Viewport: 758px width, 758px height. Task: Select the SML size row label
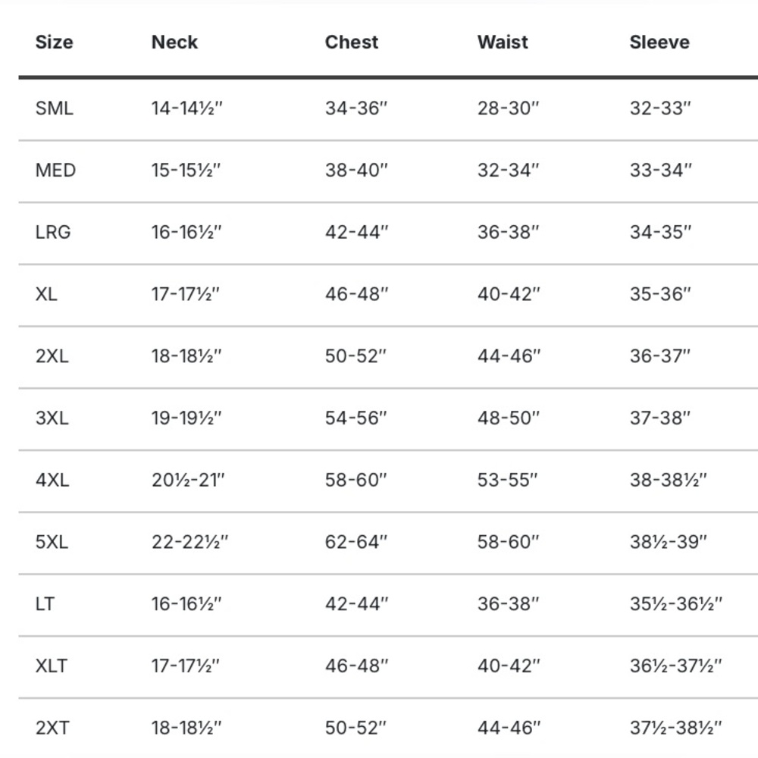pyautogui.click(x=54, y=108)
